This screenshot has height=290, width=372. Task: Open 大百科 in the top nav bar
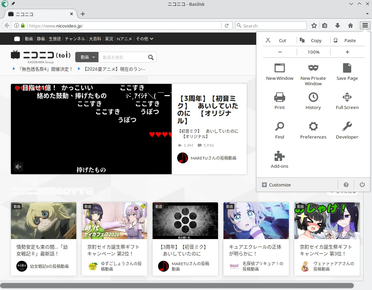tap(95, 39)
